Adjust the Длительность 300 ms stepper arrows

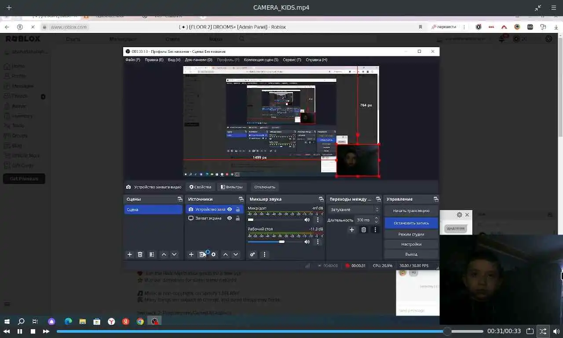click(x=376, y=220)
